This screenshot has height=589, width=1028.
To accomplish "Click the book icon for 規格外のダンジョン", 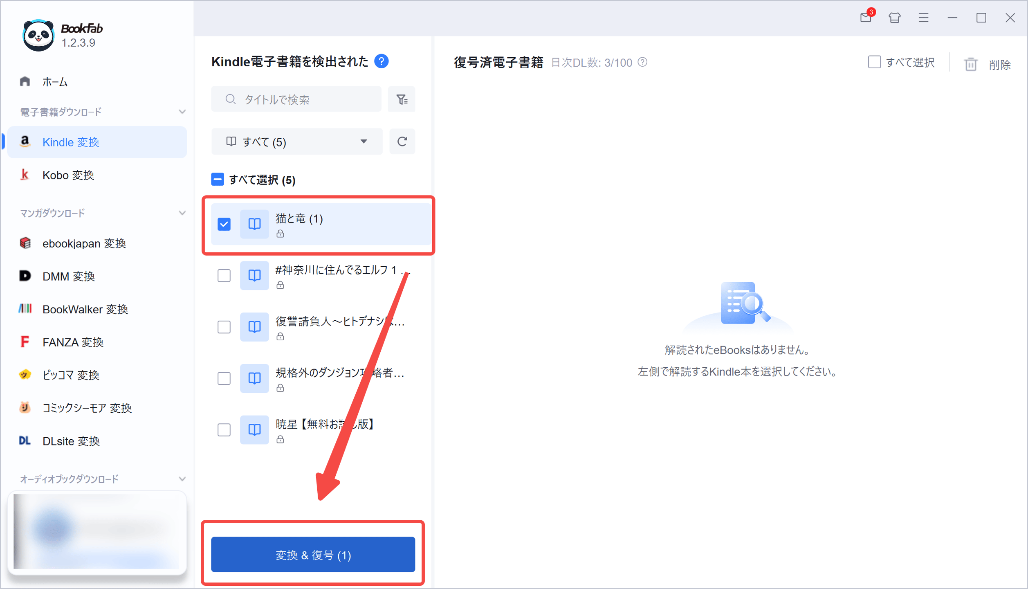I will click(x=254, y=378).
